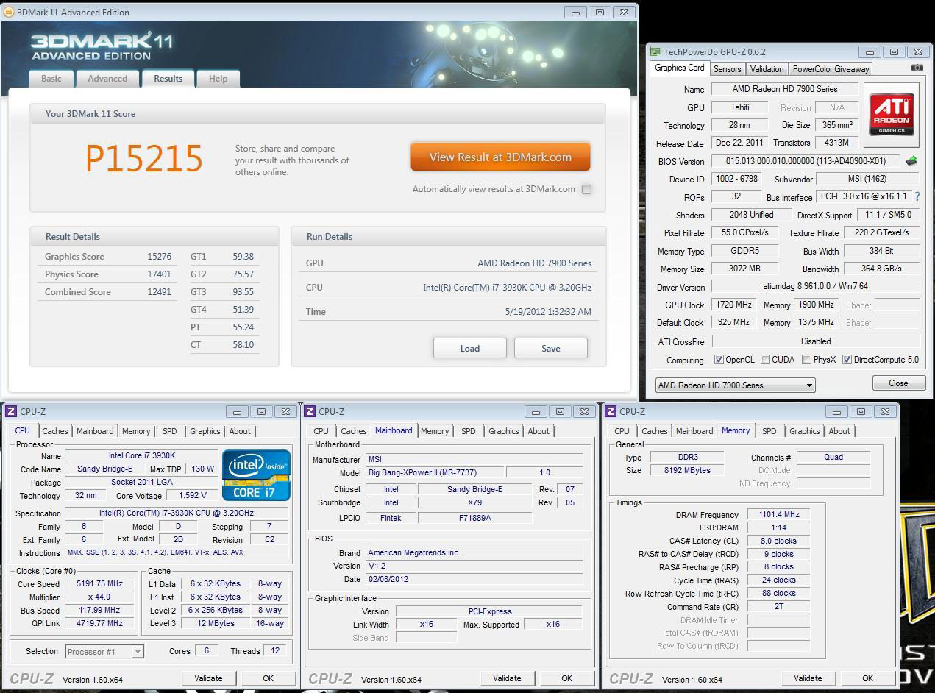Click the 3DMark 11 title bar icon
The image size is (935, 693).
tap(8, 12)
